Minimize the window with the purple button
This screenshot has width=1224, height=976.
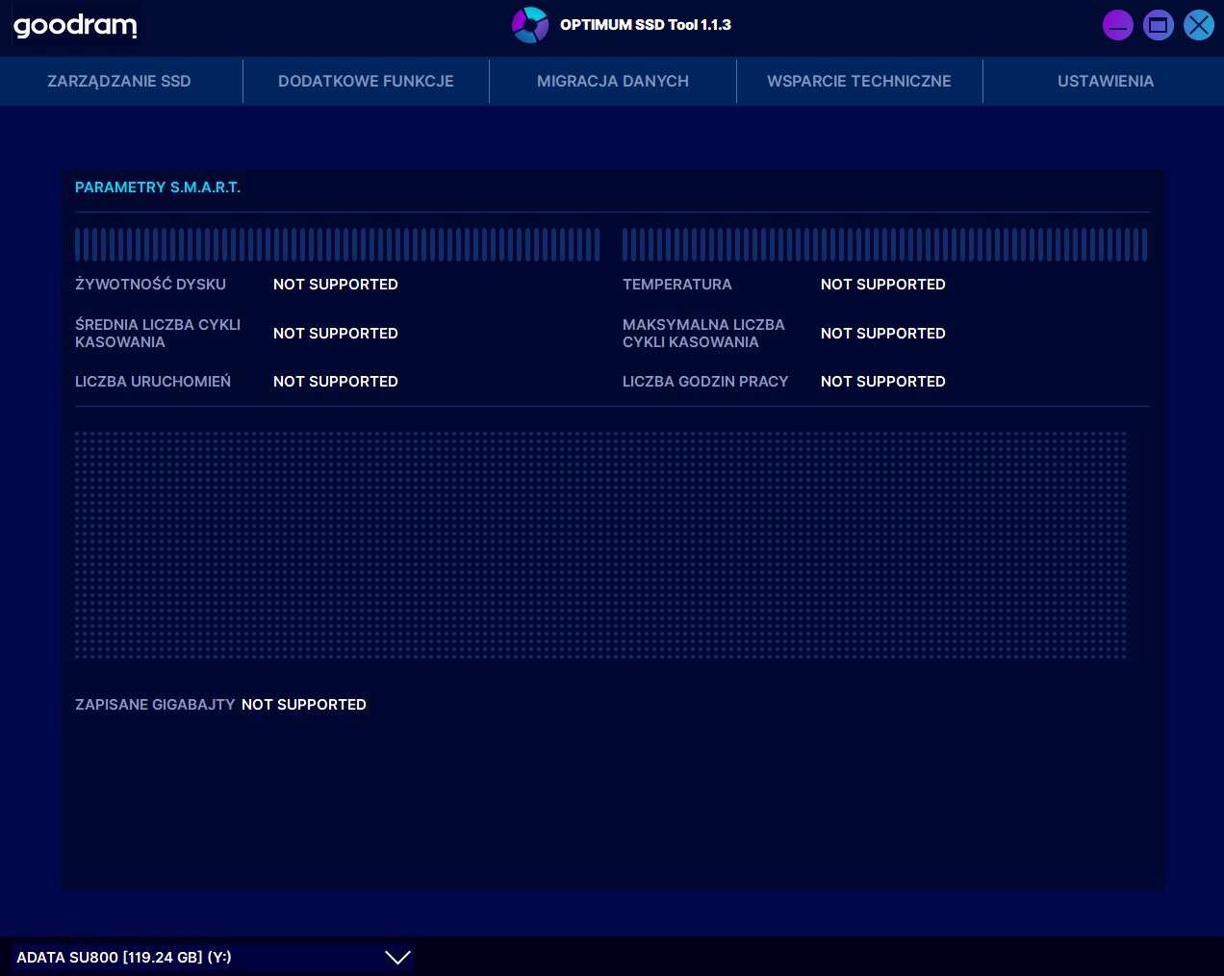click(x=1117, y=25)
